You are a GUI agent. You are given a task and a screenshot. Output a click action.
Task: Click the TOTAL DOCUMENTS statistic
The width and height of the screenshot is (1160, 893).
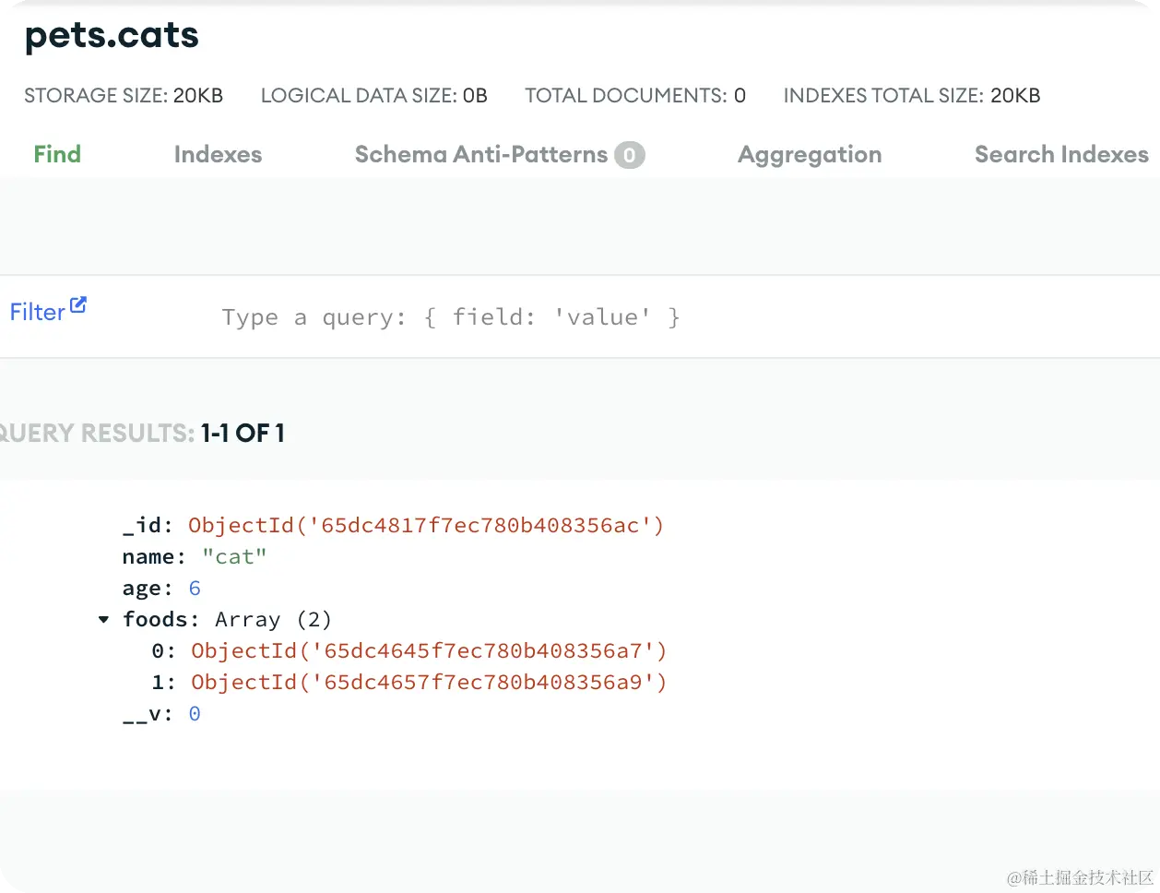coord(635,95)
